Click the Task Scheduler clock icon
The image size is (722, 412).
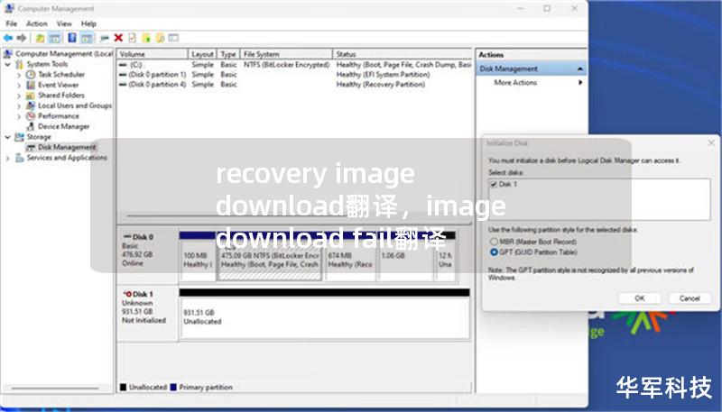click(31, 74)
